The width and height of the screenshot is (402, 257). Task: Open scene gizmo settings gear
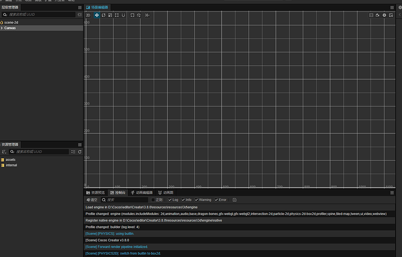[385, 15]
